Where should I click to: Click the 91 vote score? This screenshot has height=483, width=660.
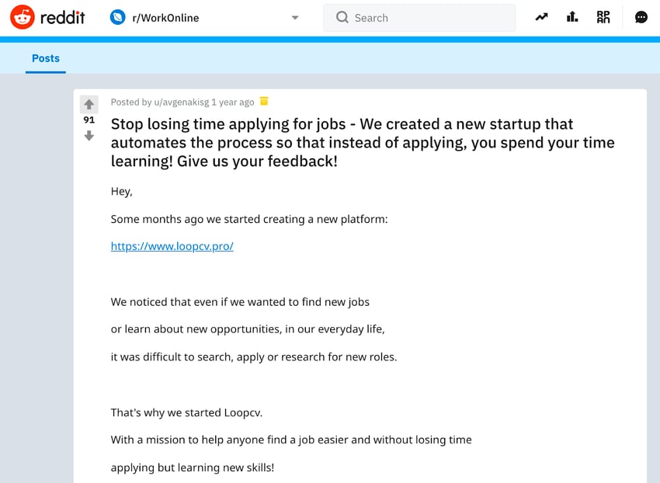click(x=89, y=120)
